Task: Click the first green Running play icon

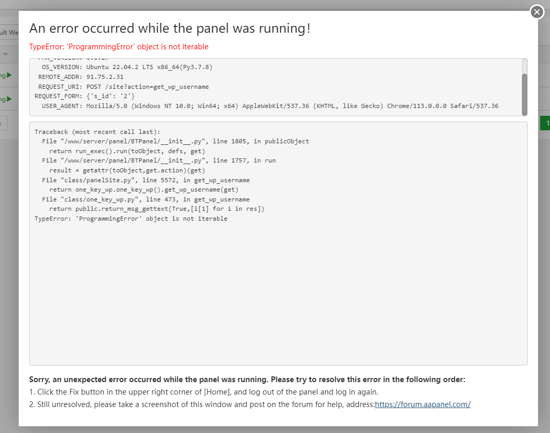Action: [9, 75]
